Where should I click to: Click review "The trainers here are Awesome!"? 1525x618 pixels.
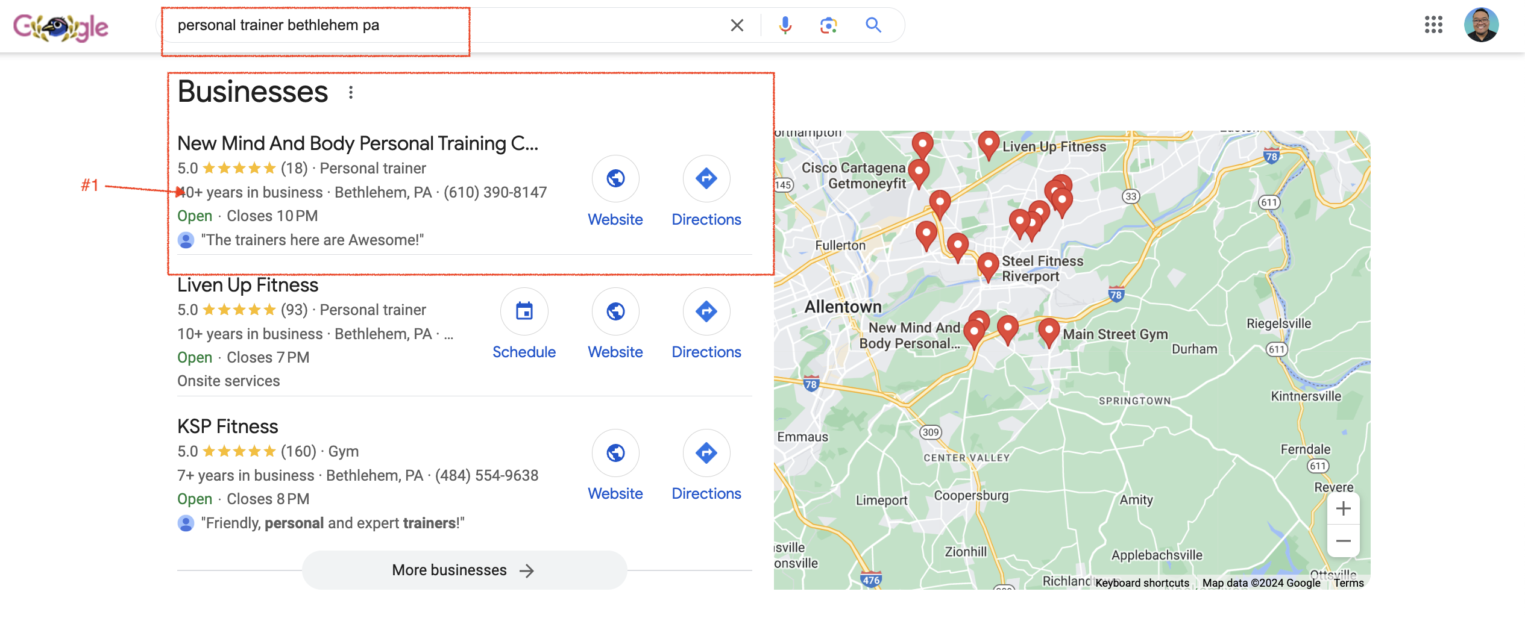pos(312,240)
